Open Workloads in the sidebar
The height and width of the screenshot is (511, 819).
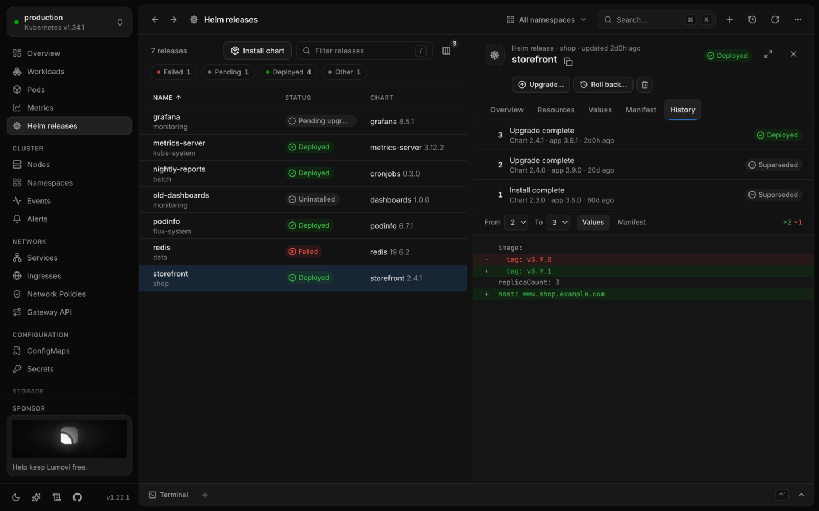69,72
